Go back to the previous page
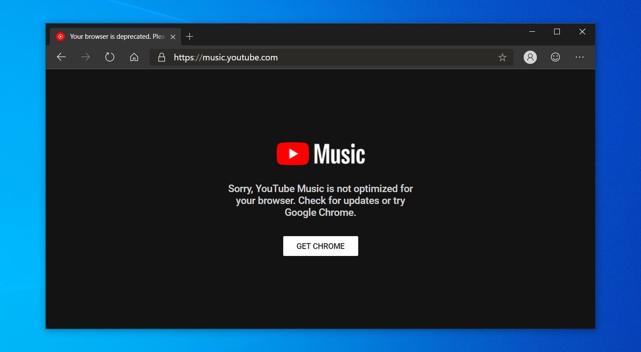The height and width of the screenshot is (352, 641). pyautogui.click(x=61, y=57)
